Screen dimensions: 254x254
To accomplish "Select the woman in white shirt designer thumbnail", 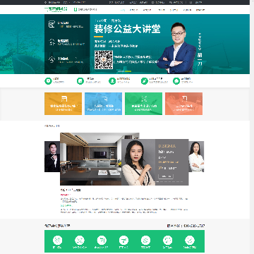I will 196,157.
